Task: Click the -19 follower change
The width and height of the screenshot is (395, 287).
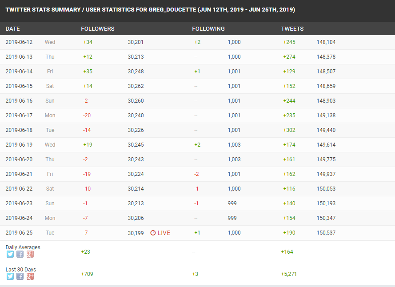Action: [87, 174]
